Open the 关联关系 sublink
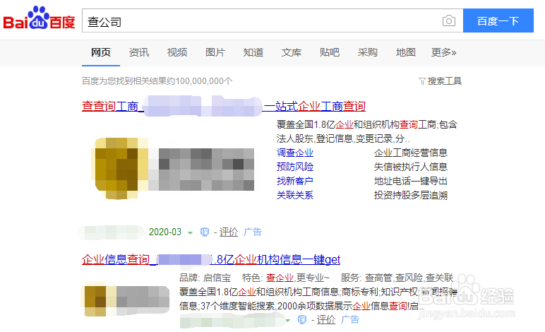The image size is (545, 332). click(x=295, y=196)
